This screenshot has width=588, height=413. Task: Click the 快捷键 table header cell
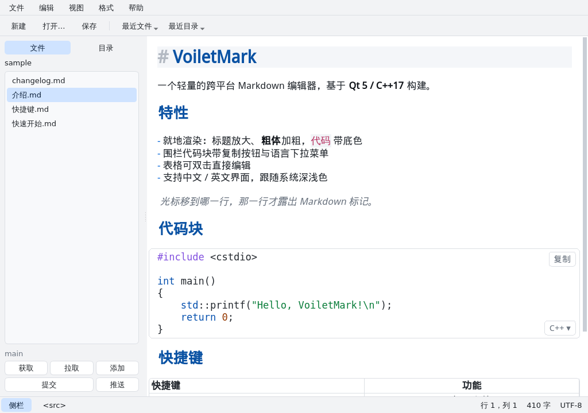[257, 385]
